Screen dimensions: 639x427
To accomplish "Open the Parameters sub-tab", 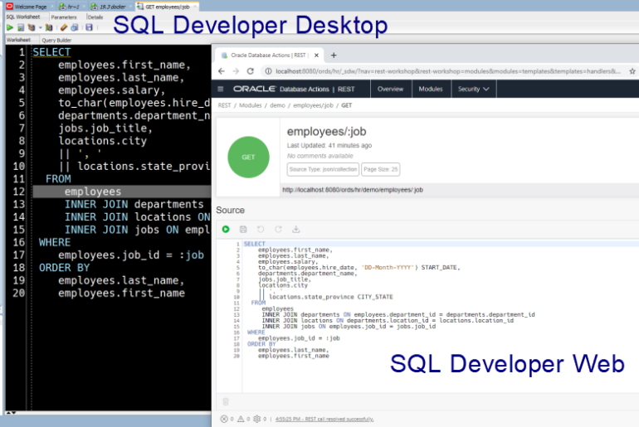I will (64, 17).
